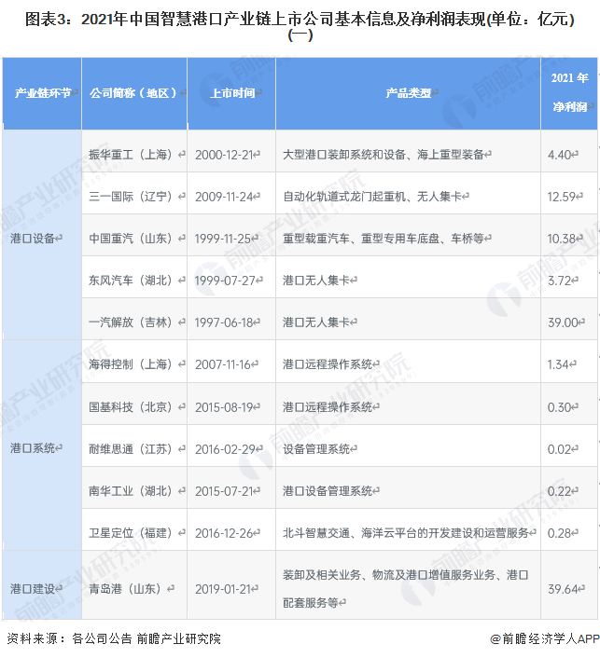Select product text '装卸及相关业务、物流及港口增值服务业务'

tap(389, 575)
